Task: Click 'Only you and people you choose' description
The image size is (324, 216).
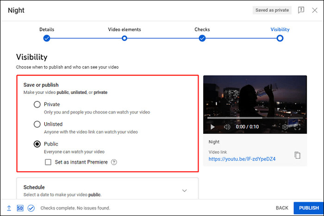Action: 97,112
